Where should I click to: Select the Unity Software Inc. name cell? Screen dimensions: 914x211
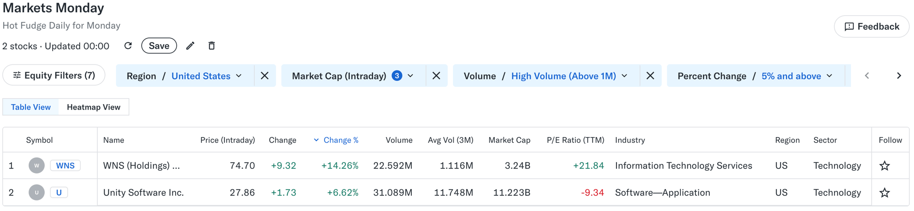tap(143, 193)
